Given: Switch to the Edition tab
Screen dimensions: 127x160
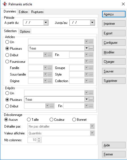Looking at the screenshot, I should tap(23, 12).
